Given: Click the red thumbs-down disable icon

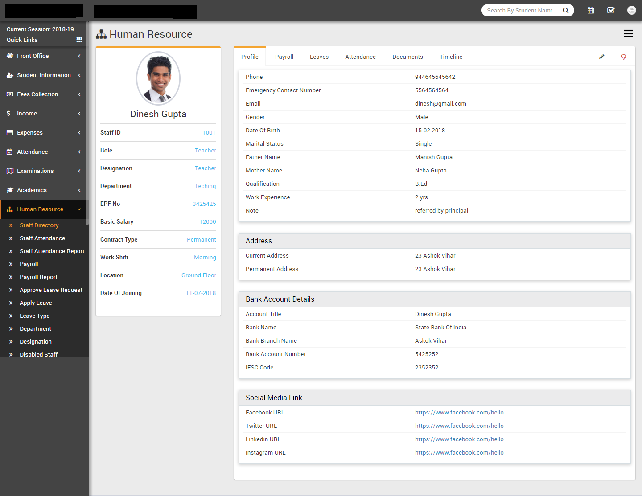Looking at the screenshot, I should [x=623, y=57].
